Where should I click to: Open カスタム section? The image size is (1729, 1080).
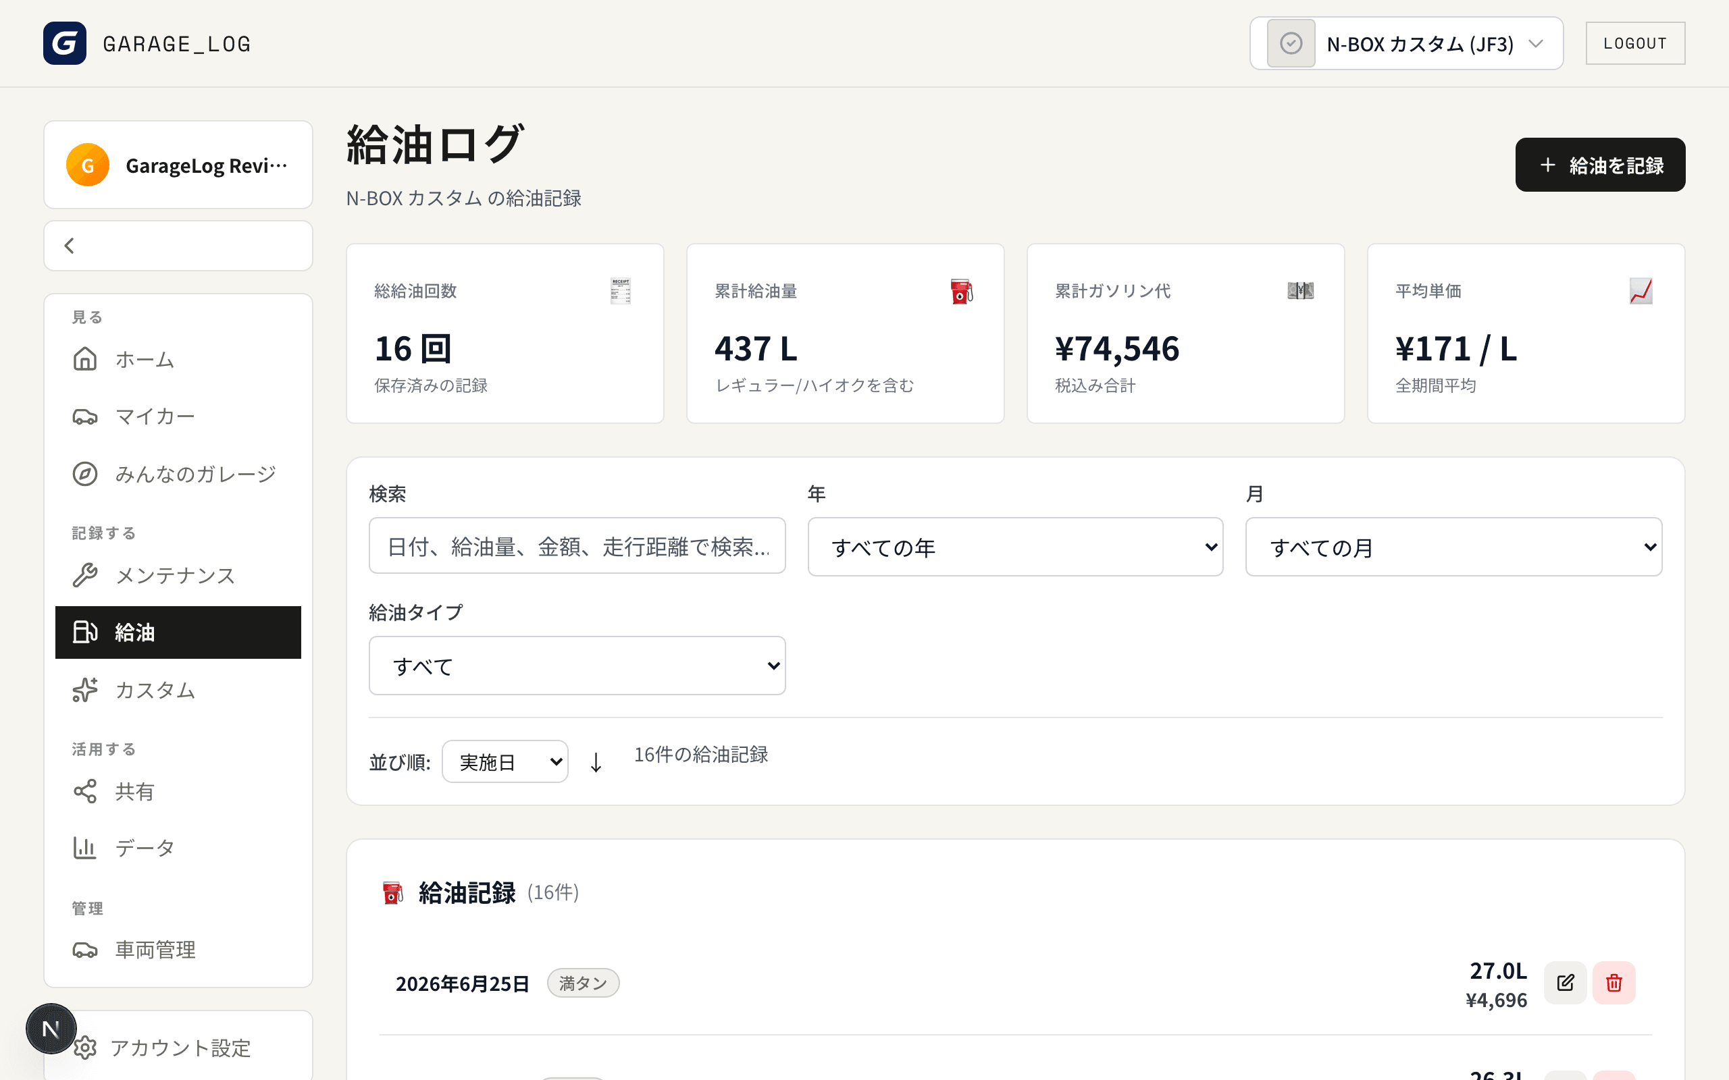point(178,690)
